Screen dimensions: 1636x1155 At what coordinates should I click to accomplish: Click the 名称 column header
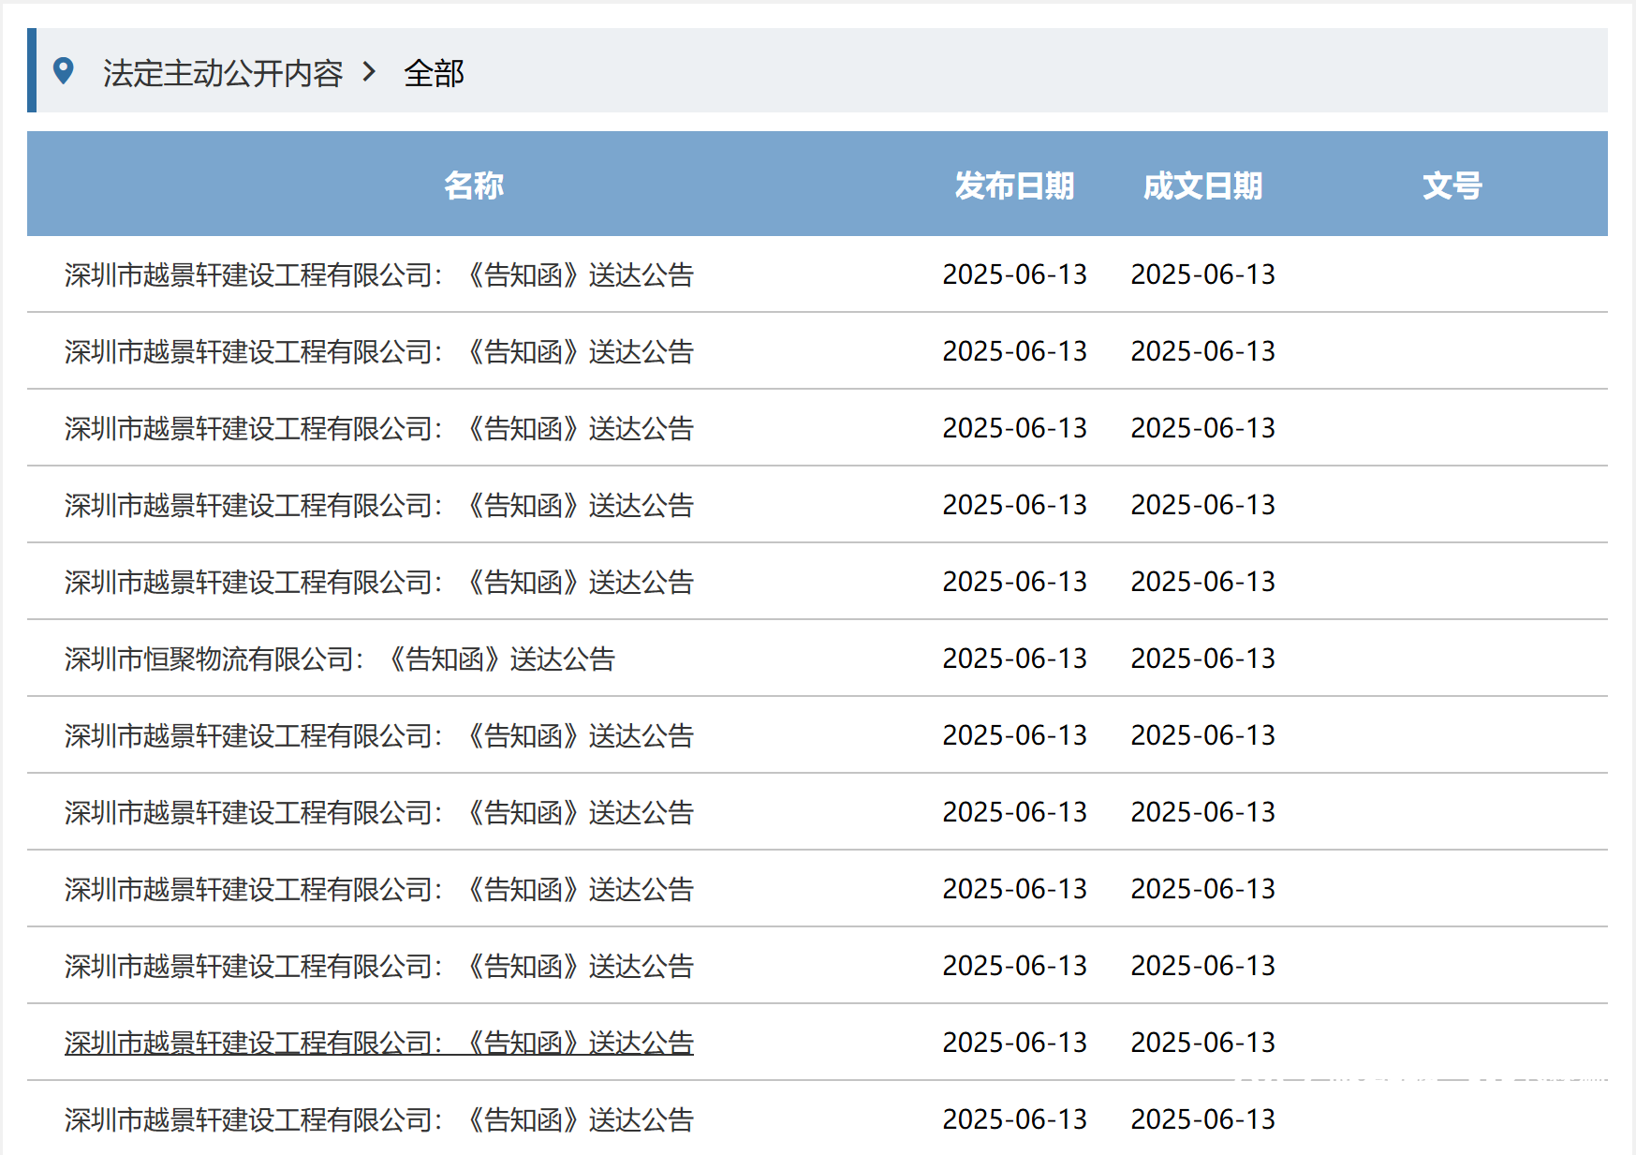(x=474, y=185)
